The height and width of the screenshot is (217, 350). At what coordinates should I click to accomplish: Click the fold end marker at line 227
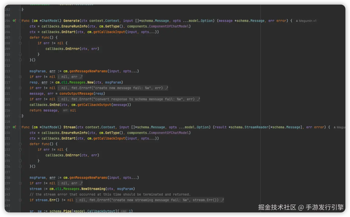(20, 116)
